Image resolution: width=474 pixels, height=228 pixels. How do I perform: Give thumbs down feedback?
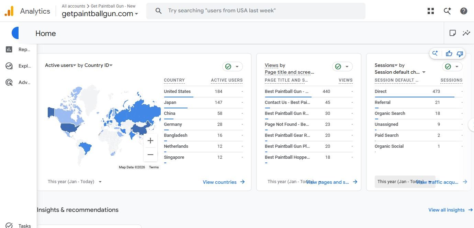(x=460, y=53)
